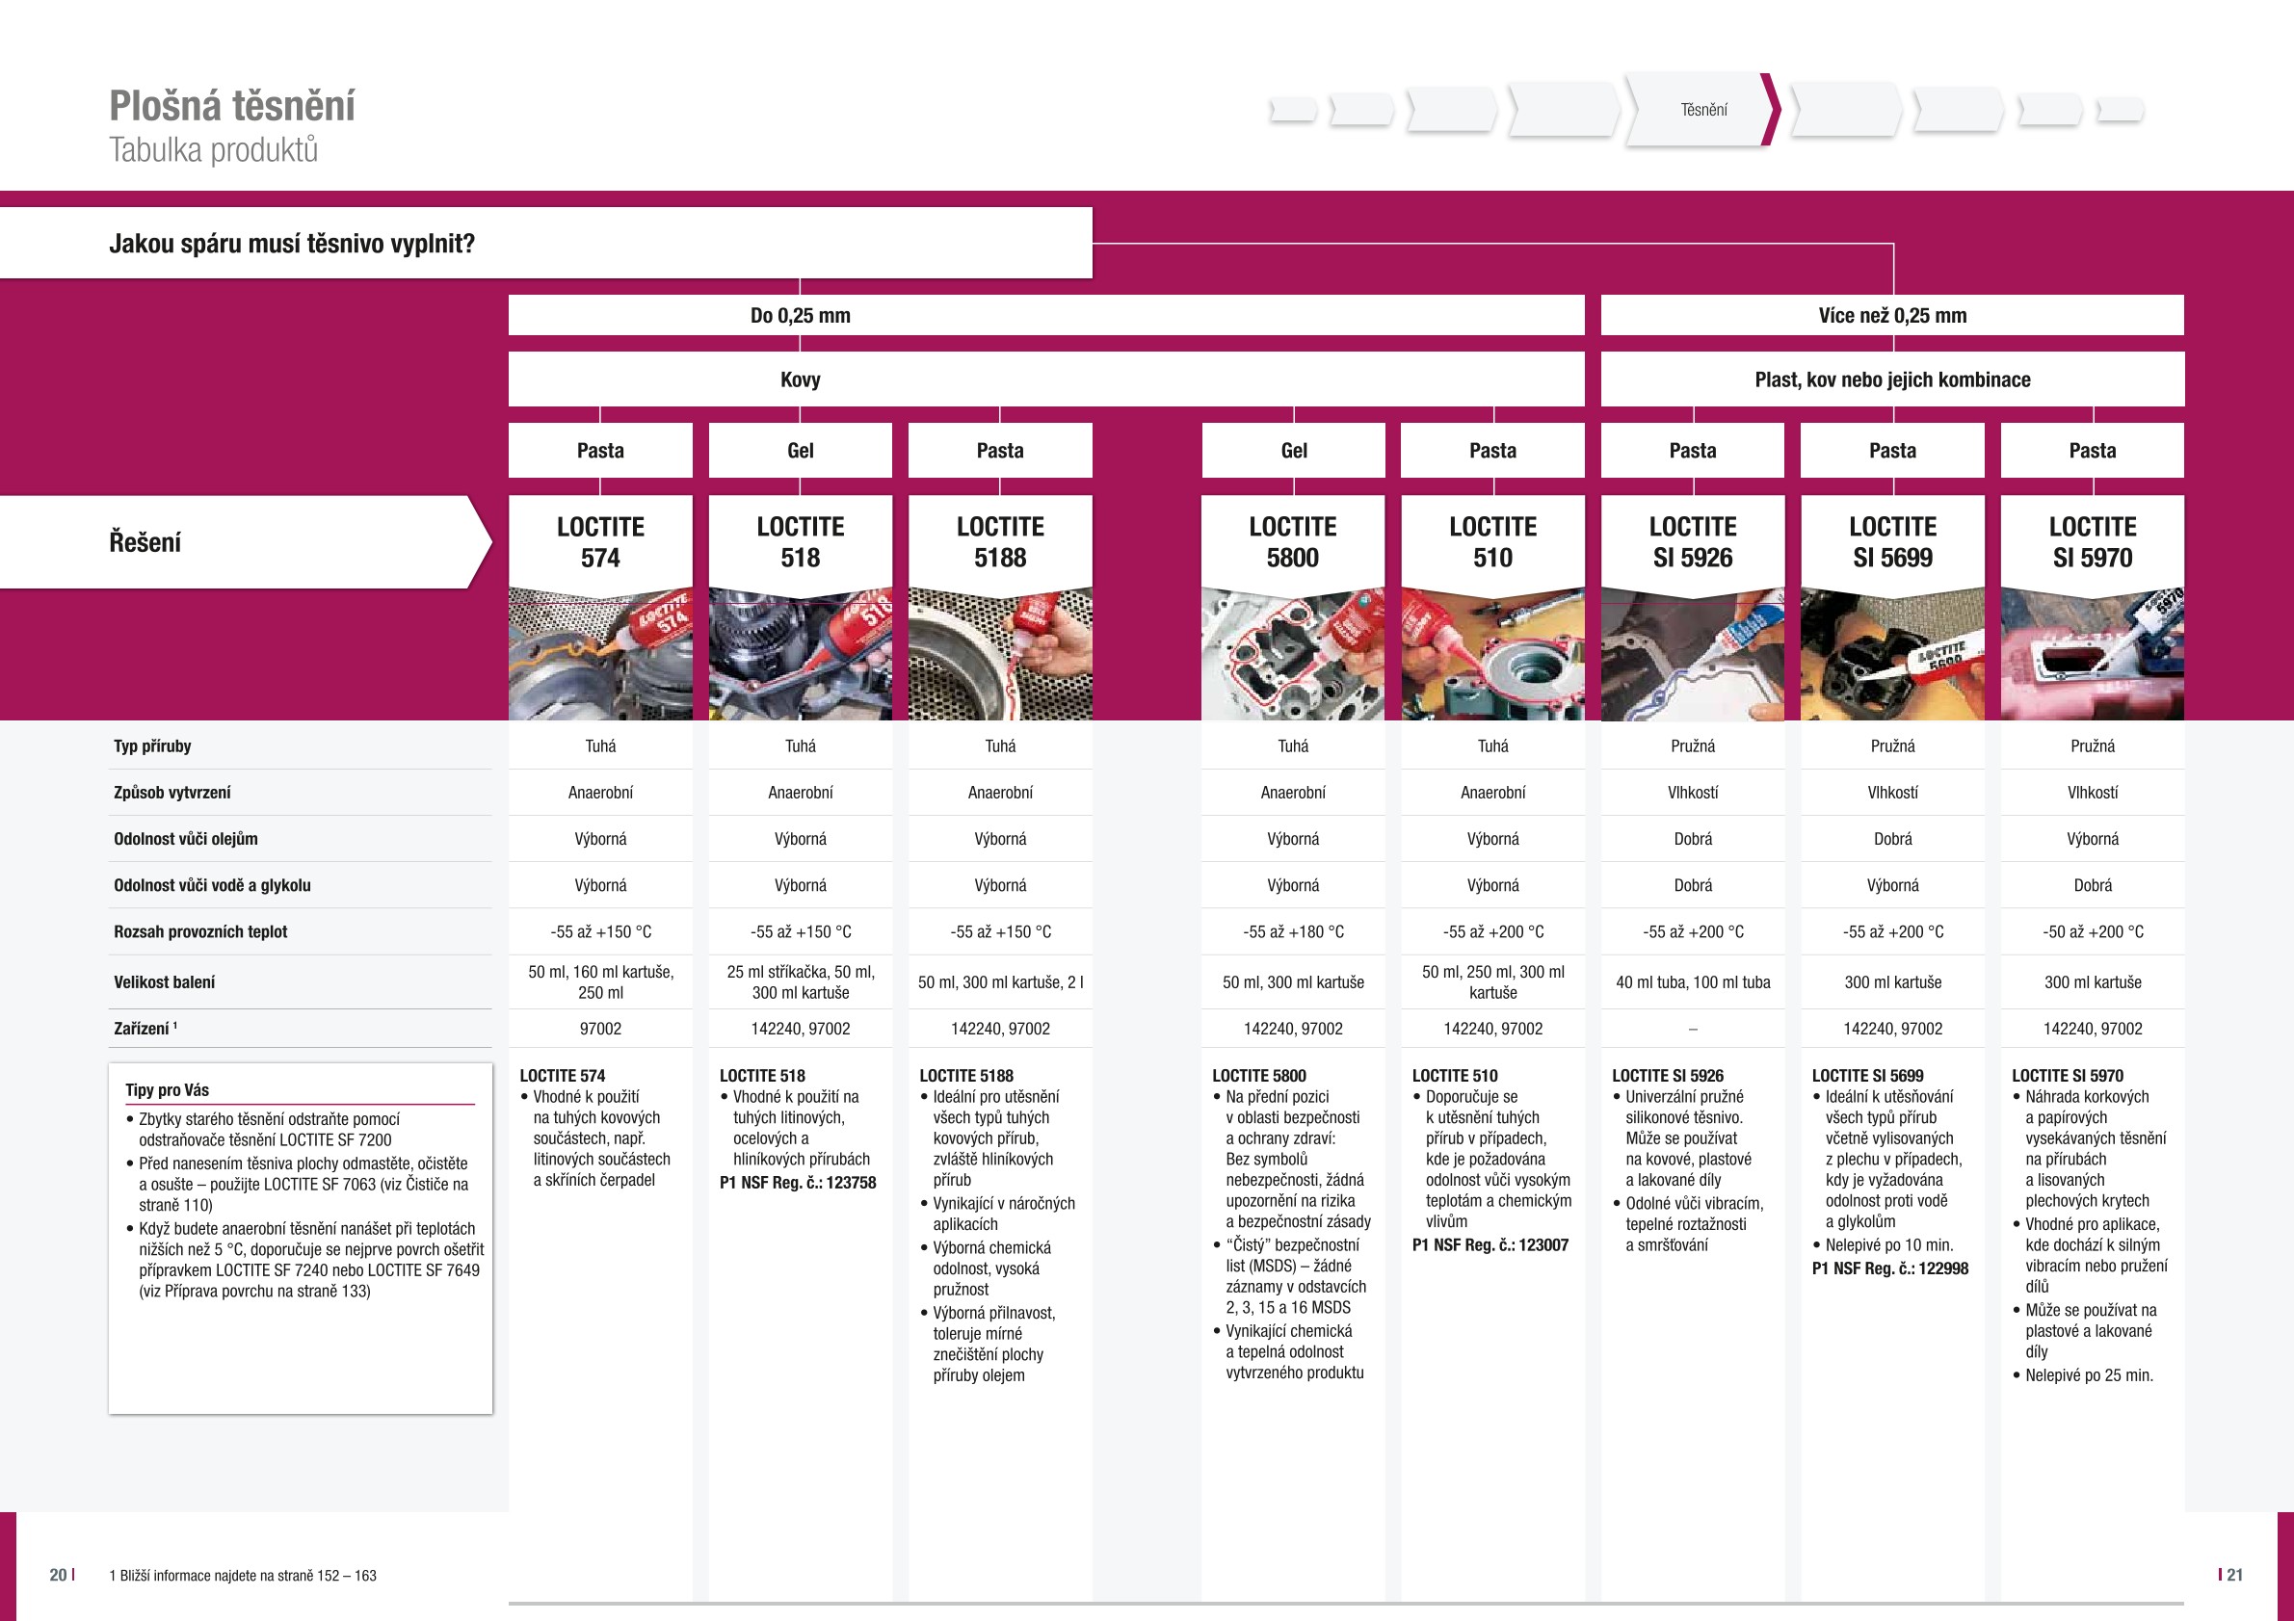Select the LOCTITE 5800 heading box
This screenshot has width=2294, height=1621.
click(1293, 542)
